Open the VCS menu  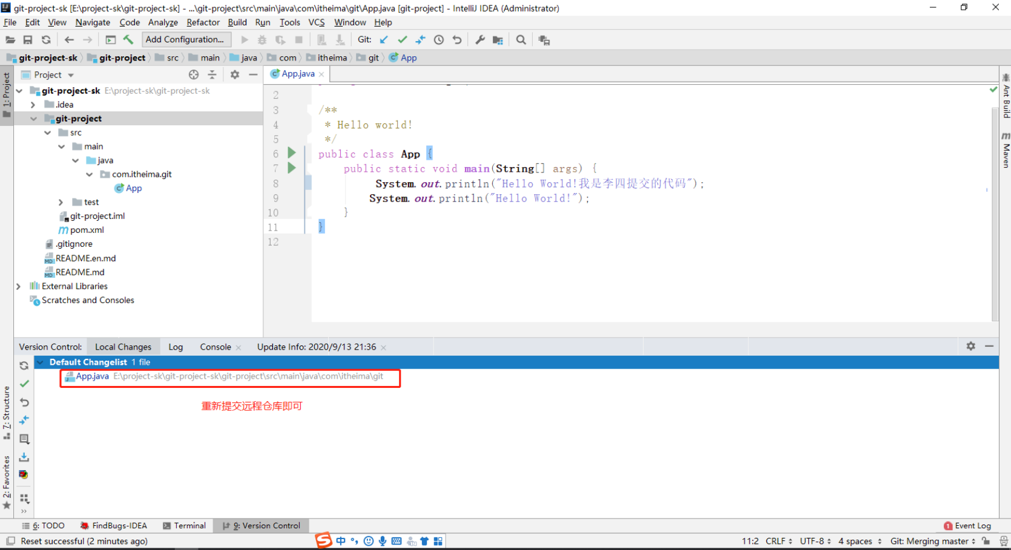point(316,22)
